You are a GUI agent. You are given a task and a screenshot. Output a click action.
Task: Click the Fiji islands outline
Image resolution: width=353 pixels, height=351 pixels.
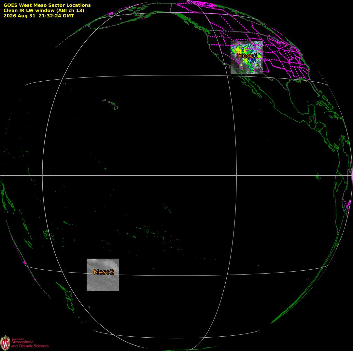coord(47,234)
